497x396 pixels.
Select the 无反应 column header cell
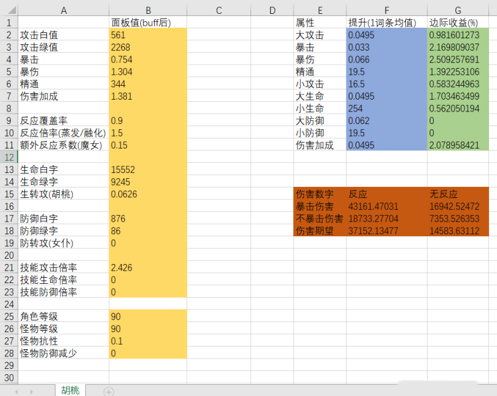(458, 194)
